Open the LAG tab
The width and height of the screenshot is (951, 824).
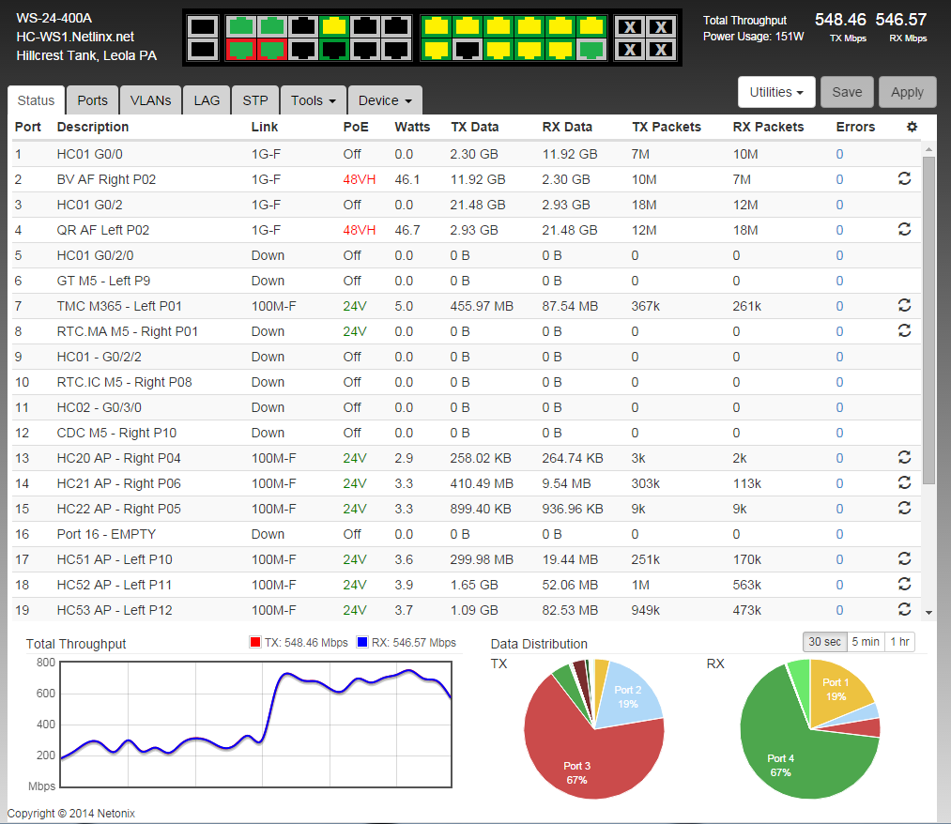click(x=207, y=100)
